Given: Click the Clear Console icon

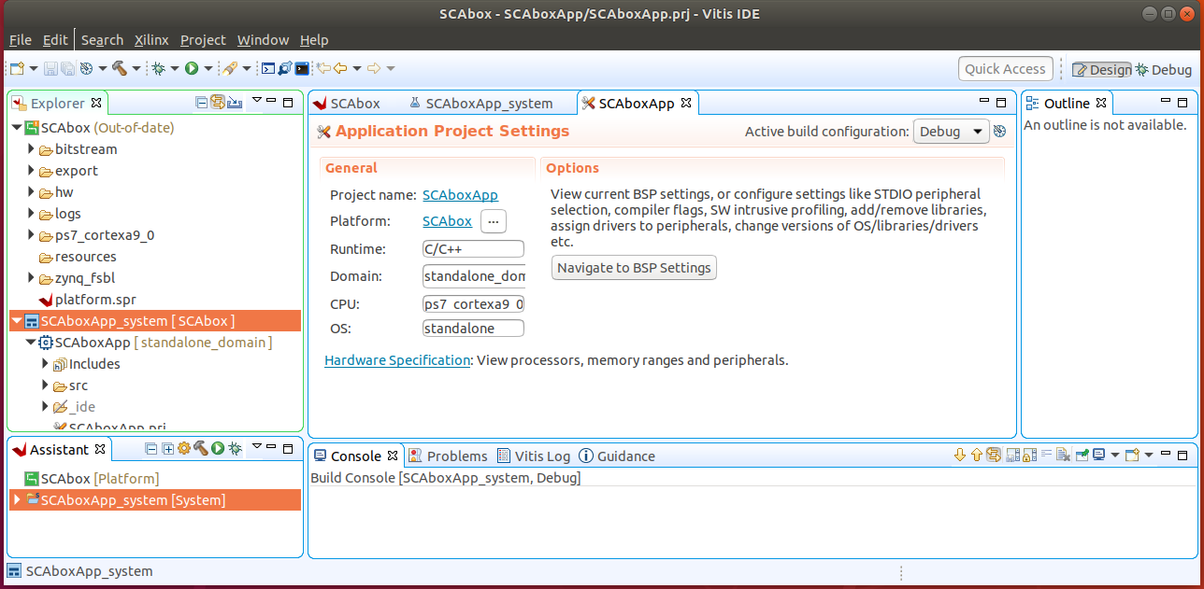Looking at the screenshot, I should pos(1062,456).
